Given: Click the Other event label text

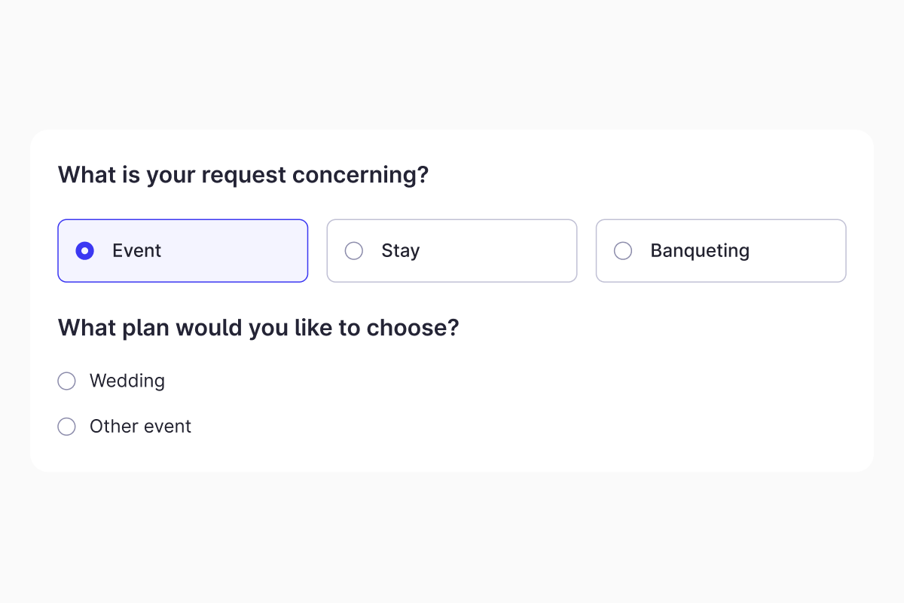Looking at the screenshot, I should tap(140, 427).
